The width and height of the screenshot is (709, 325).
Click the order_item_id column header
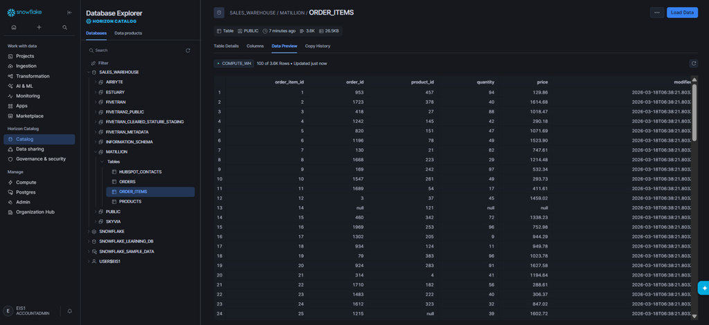tap(289, 82)
